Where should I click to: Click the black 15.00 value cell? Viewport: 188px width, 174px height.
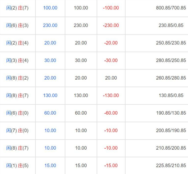click(x=81, y=165)
